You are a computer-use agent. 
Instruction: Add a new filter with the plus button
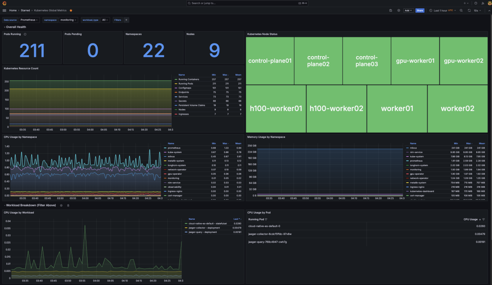tap(126, 20)
